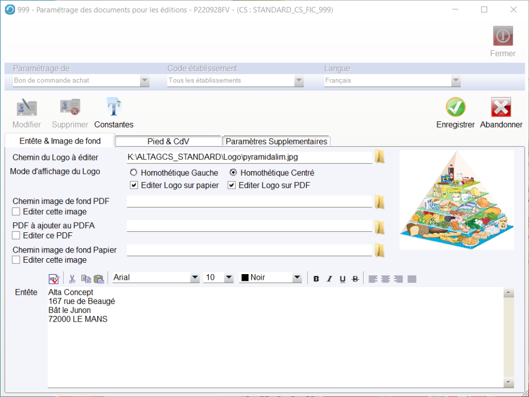529x397 pixels.
Task: Click the Abandonner red cross icon
Action: [x=501, y=107]
